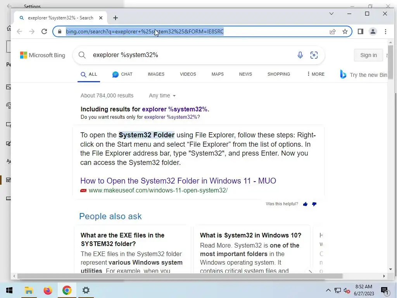Click back arrow in Settings window
The width and height of the screenshot is (397, 298).
click(9, 6)
